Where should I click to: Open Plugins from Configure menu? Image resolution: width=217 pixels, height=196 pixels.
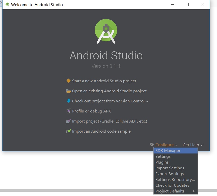175,162
